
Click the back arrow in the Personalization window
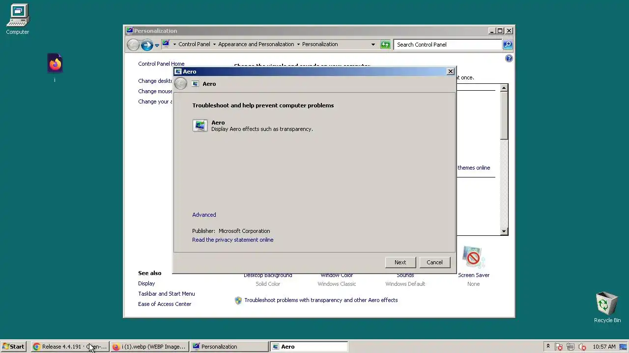[x=133, y=45]
